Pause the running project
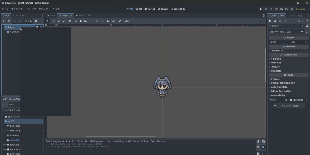310x155 pixels. click(x=266, y=9)
